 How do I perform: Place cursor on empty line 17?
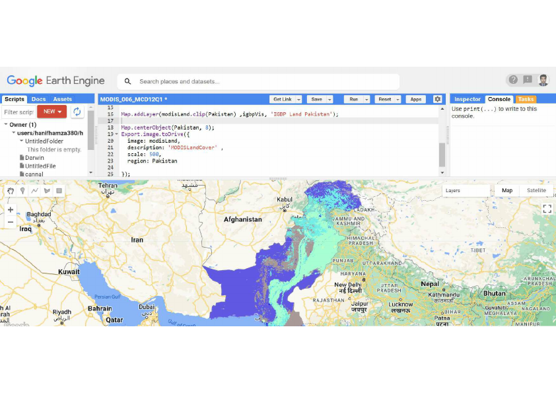coord(279,121)
